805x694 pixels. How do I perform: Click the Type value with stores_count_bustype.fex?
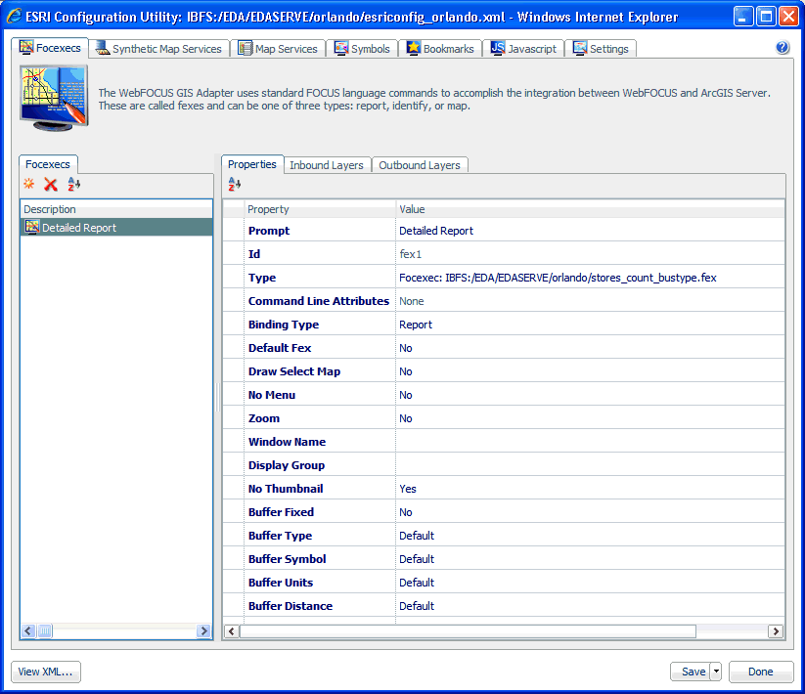pos(591,278)
